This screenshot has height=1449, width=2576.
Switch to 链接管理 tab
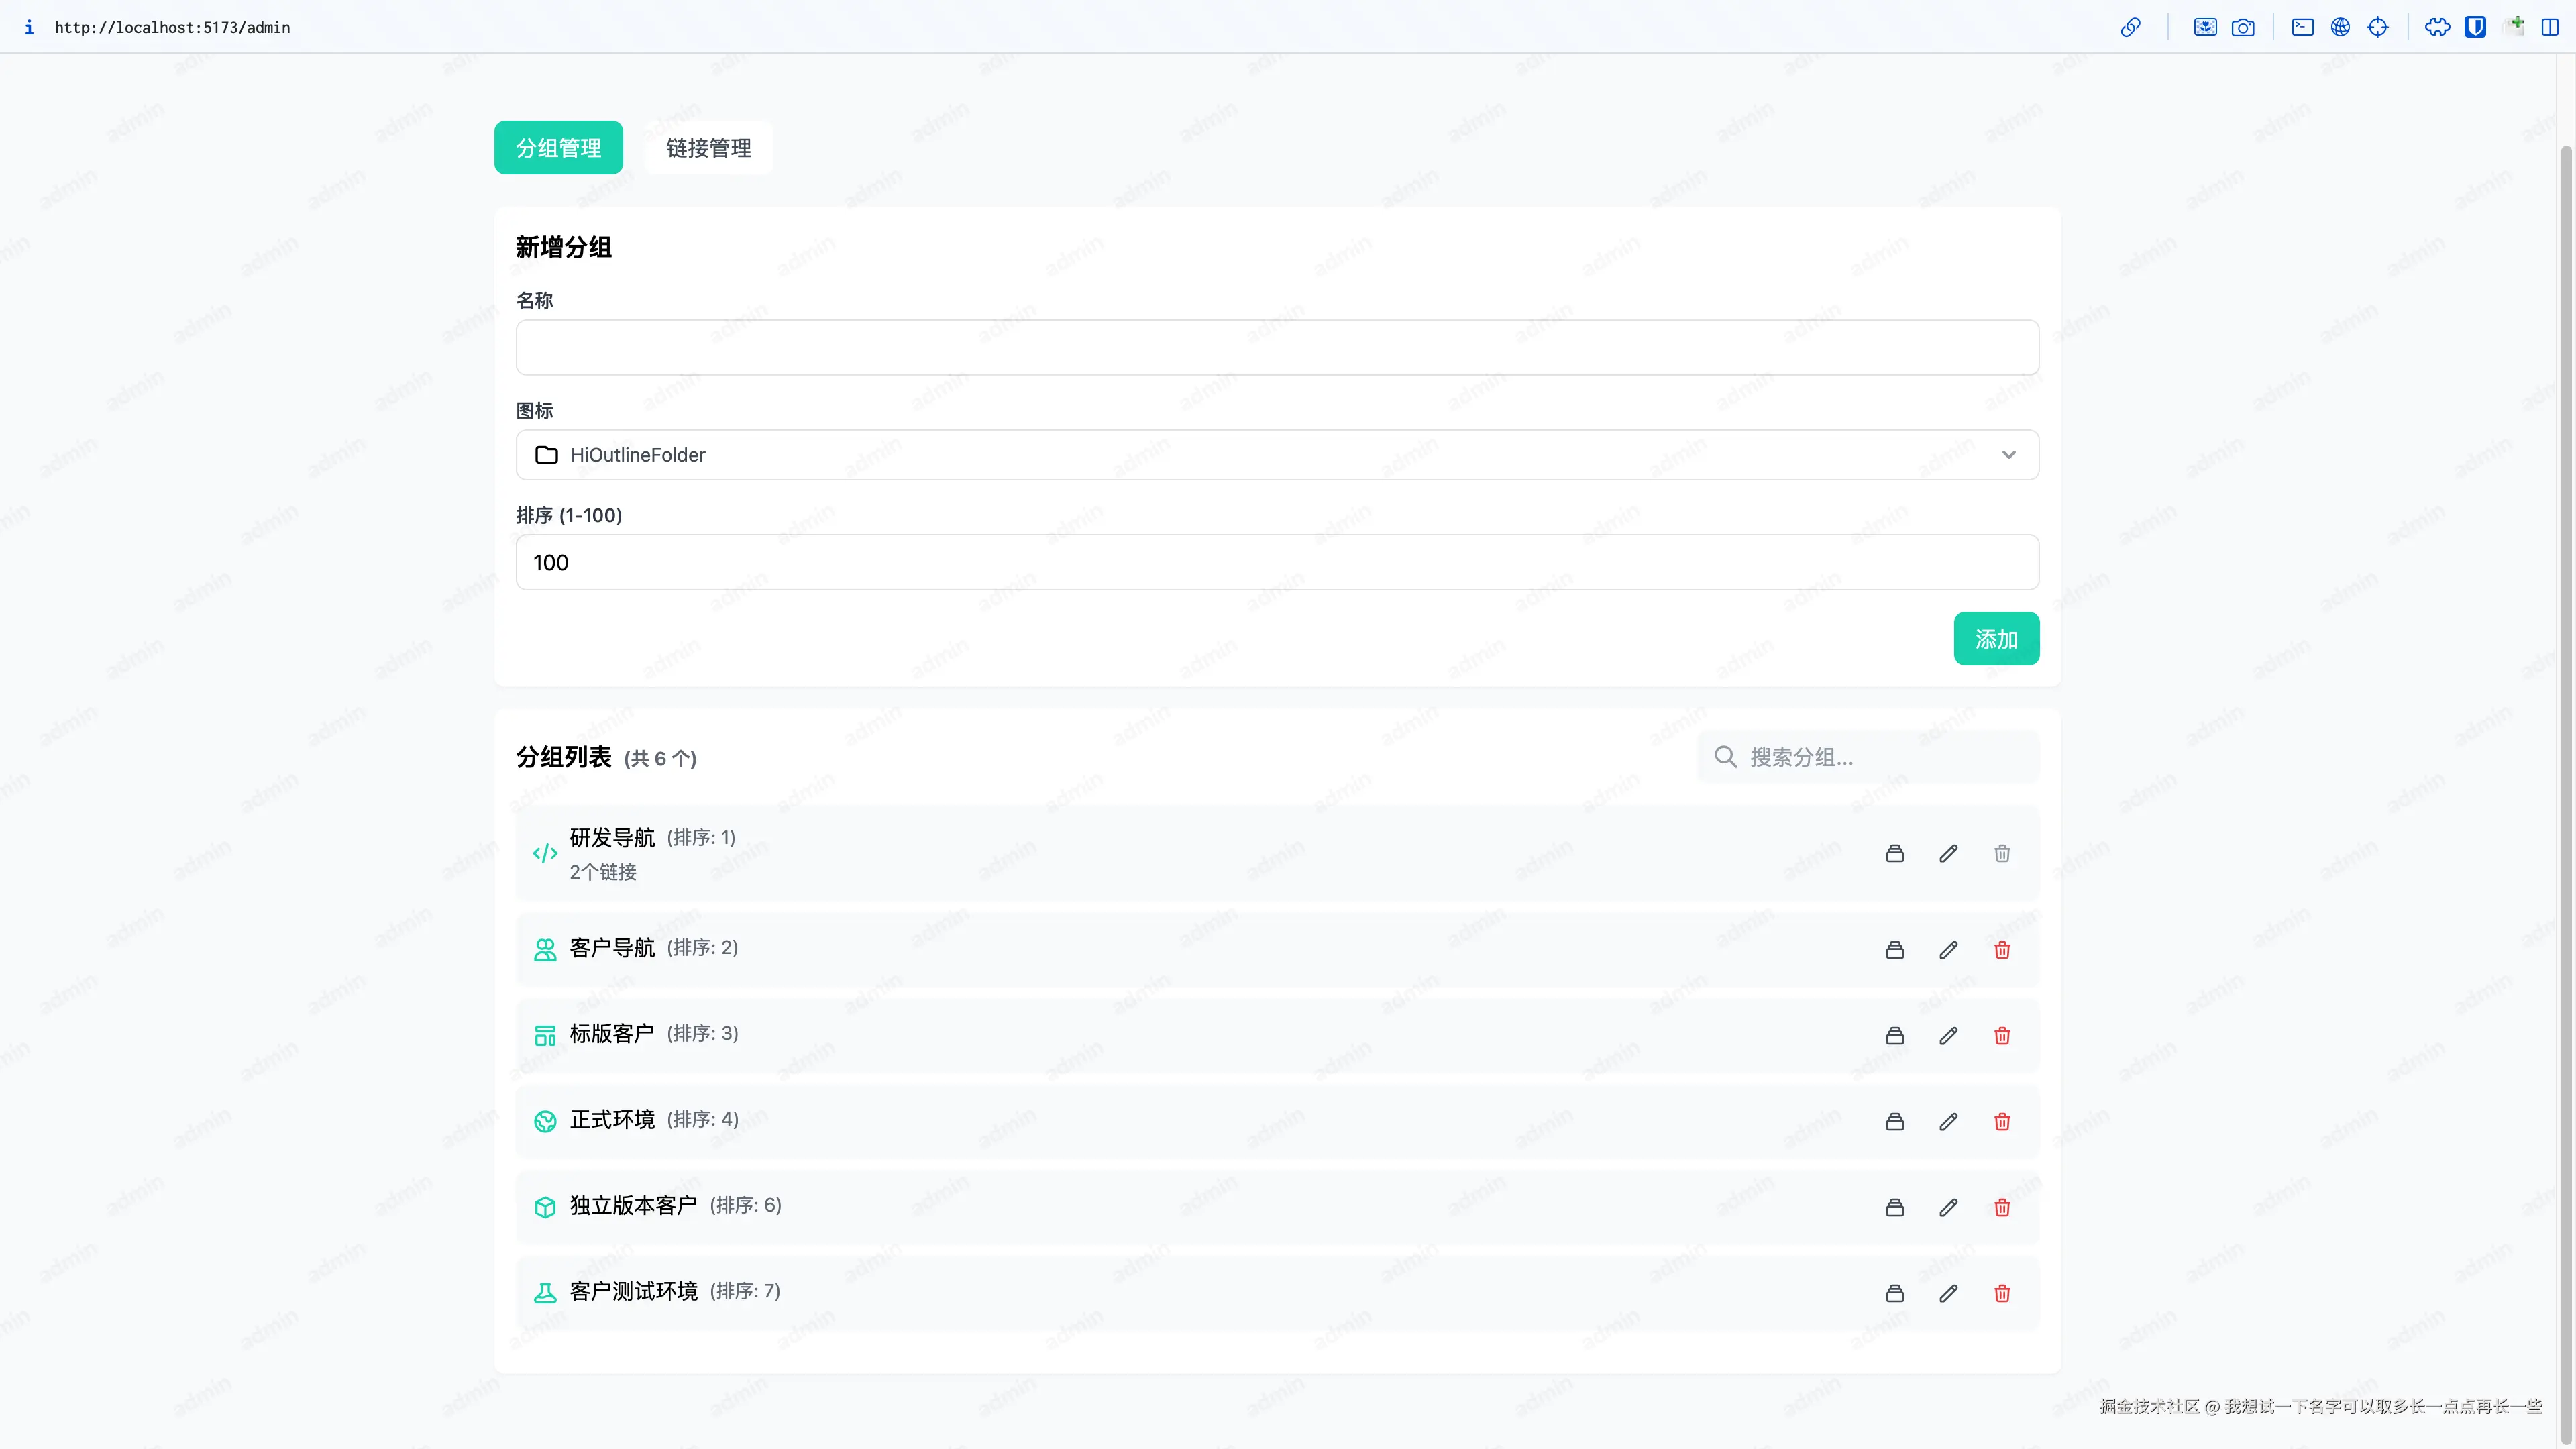[x=708, y=148]
